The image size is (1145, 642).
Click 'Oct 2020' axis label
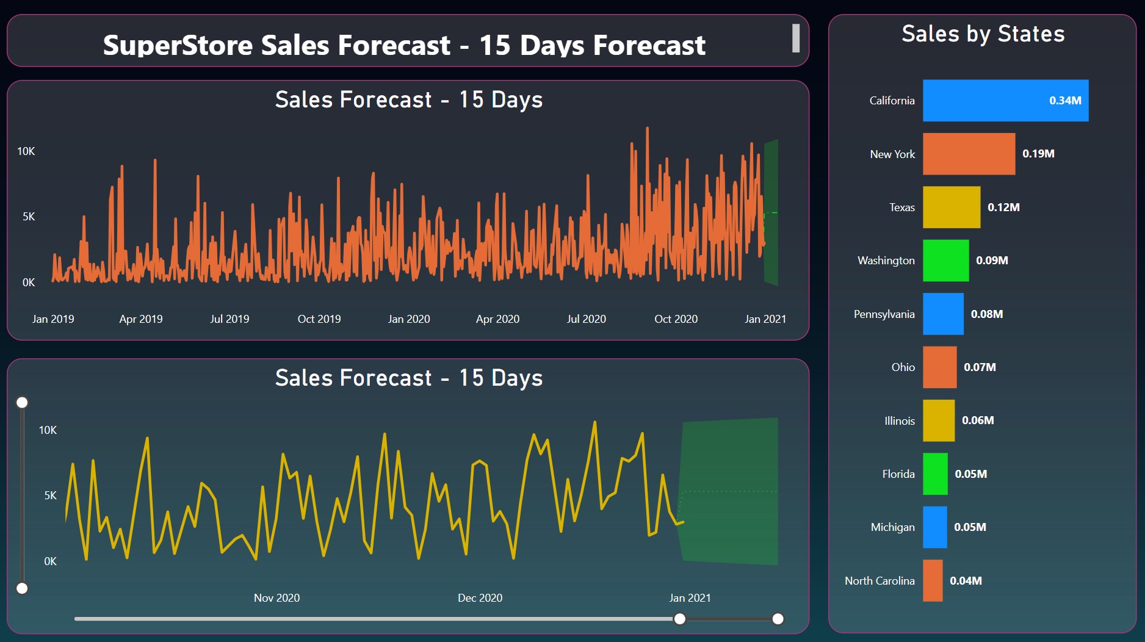pyautogui.click(x=676, y=319)
